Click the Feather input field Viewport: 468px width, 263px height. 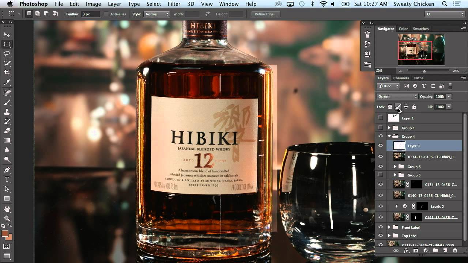pos(91,14)
